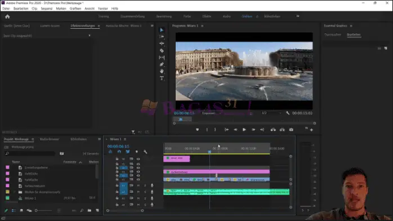The image size is (393, 221).
Task: Open Programm: Milano 1 panel menu
Action: pos(202,26)
